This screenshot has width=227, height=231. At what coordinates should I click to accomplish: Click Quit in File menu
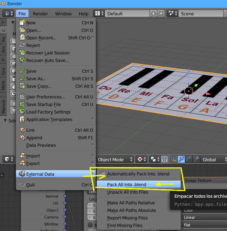pos(56,185)
